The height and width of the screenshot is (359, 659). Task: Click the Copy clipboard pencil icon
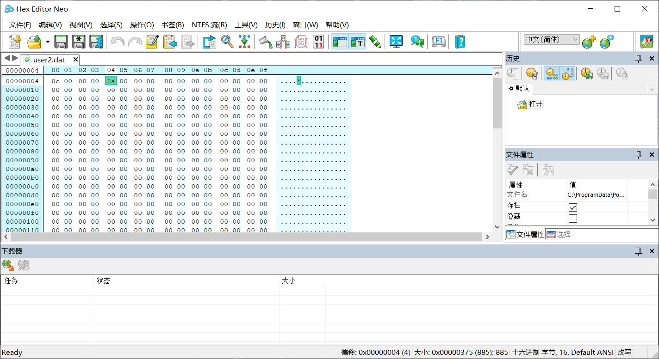(x=152, y=42)
